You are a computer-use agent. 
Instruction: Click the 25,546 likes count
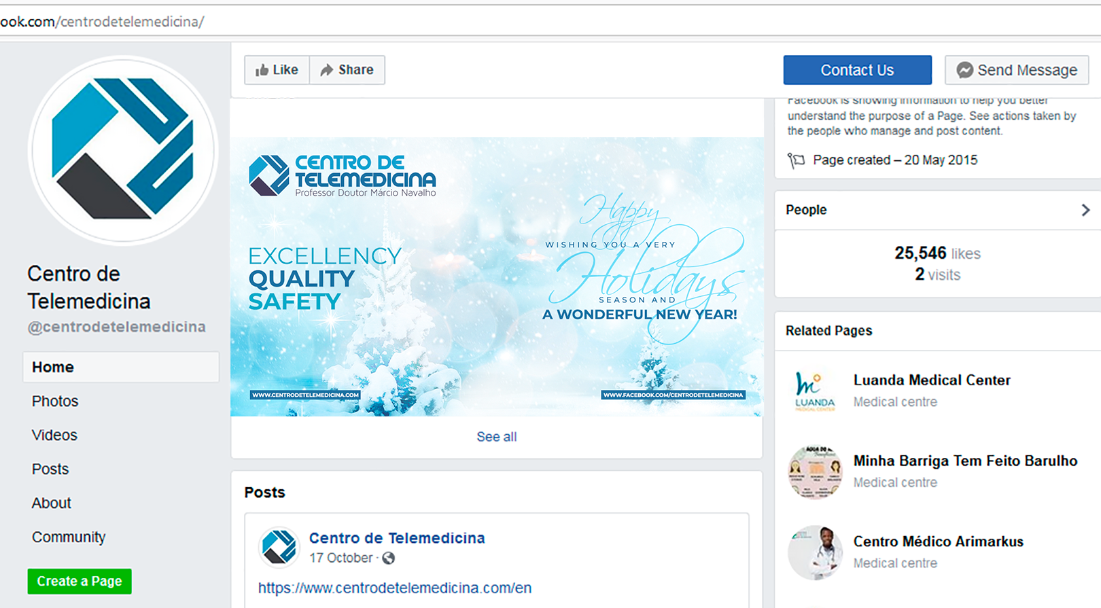[937, 253]
